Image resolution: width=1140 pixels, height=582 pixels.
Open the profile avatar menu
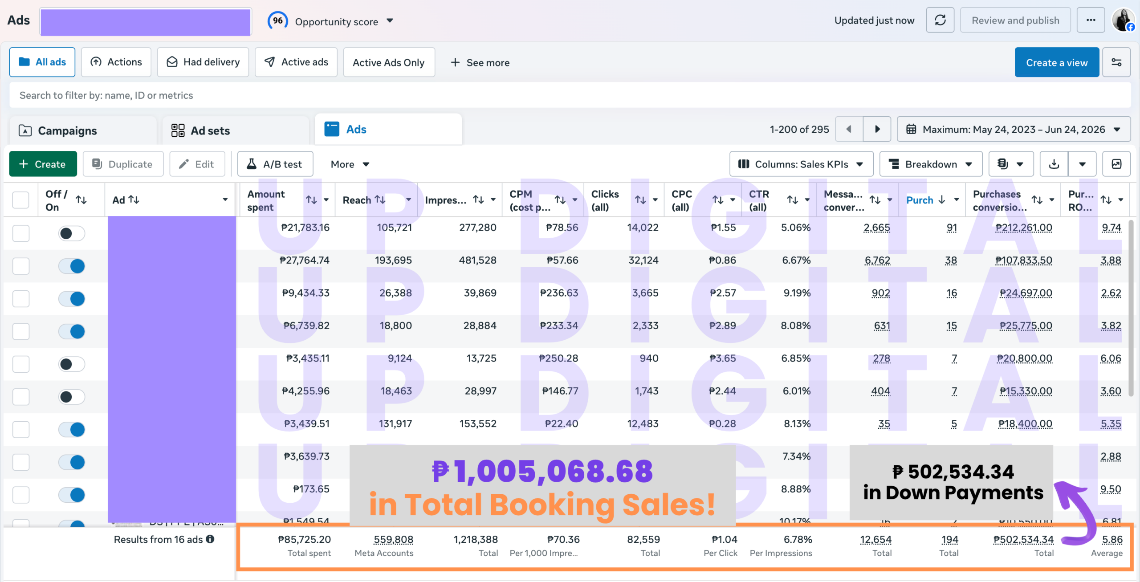click(1123, 20)
